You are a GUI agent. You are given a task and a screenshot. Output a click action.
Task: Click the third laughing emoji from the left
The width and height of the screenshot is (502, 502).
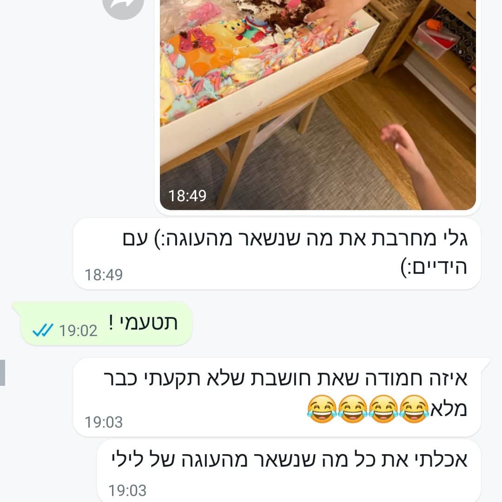[383, 409]
